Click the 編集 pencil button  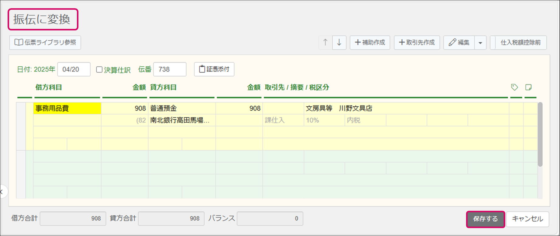pyautogui.click(x=459, y=43)
